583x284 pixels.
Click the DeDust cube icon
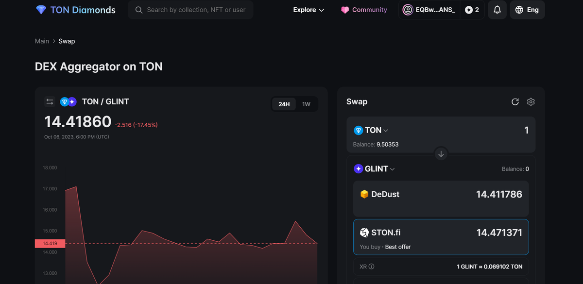[364, 194]
